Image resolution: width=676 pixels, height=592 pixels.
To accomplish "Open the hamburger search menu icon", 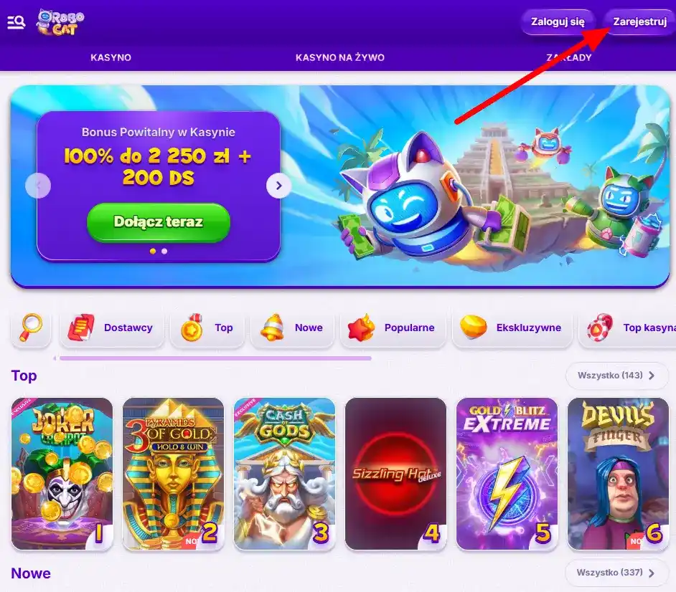I will click(17, 22).
